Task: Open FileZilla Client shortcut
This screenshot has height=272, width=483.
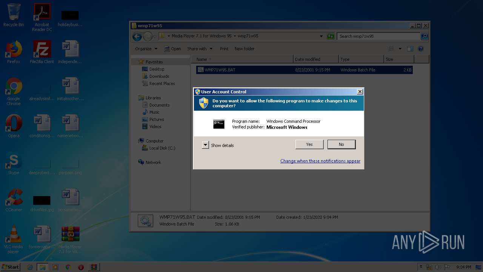Action: click(x=42, y=52)
